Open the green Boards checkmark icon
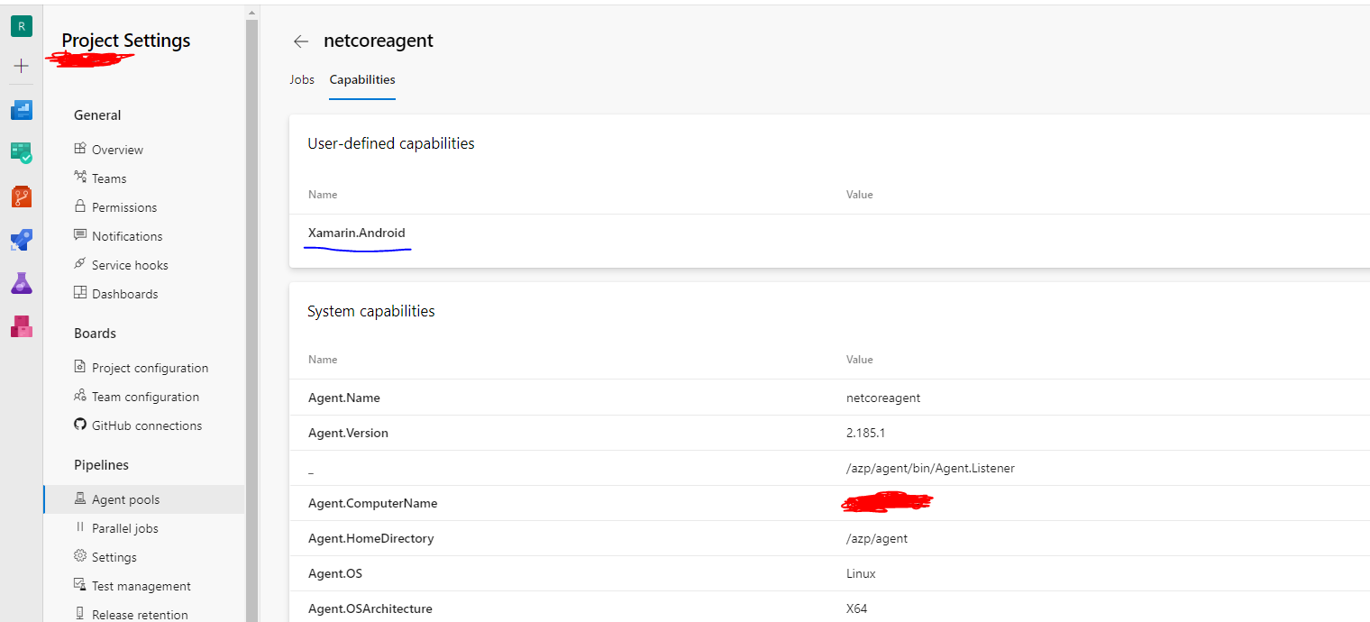 point(22,152)
